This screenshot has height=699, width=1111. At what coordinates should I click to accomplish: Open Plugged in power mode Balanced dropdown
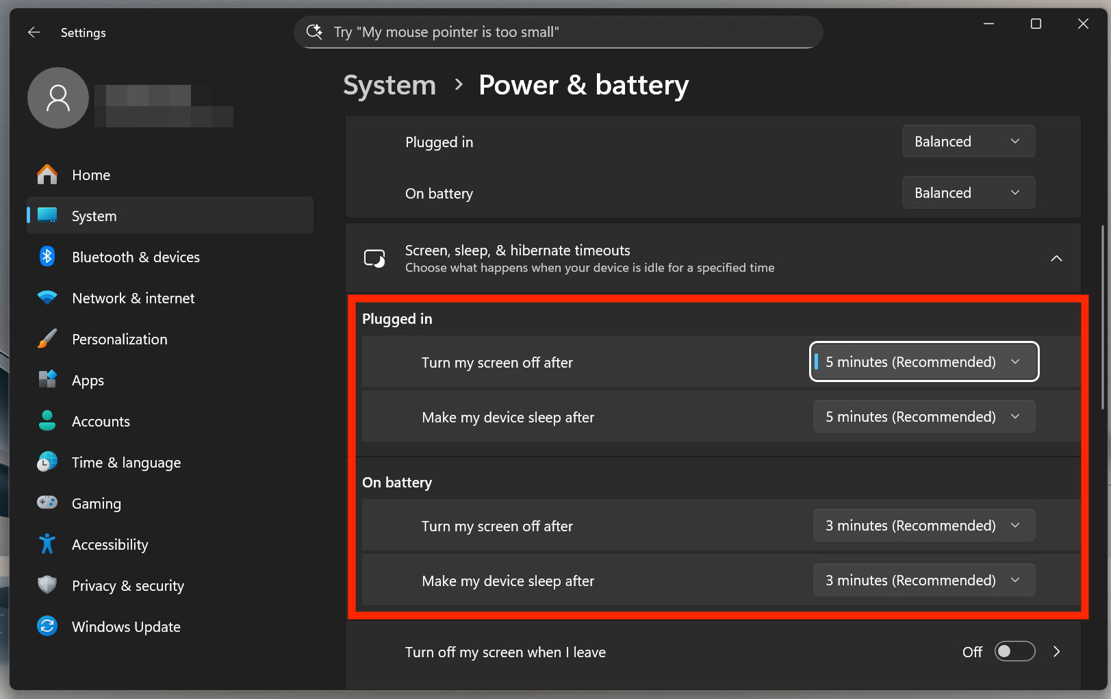[x=968, y=142]
